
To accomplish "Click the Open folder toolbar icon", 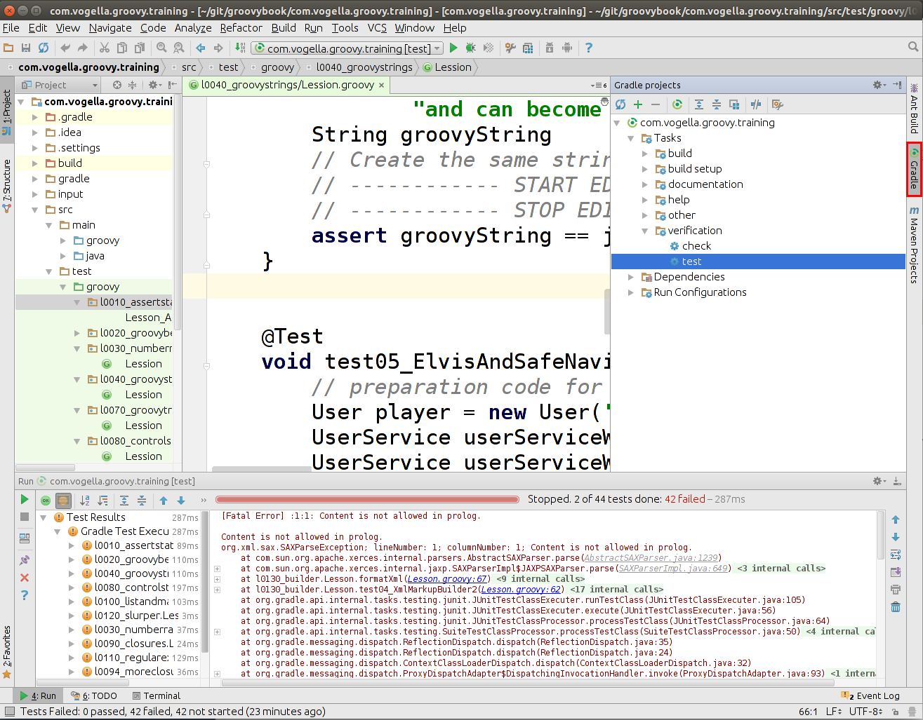I will [x=8, y=48].
